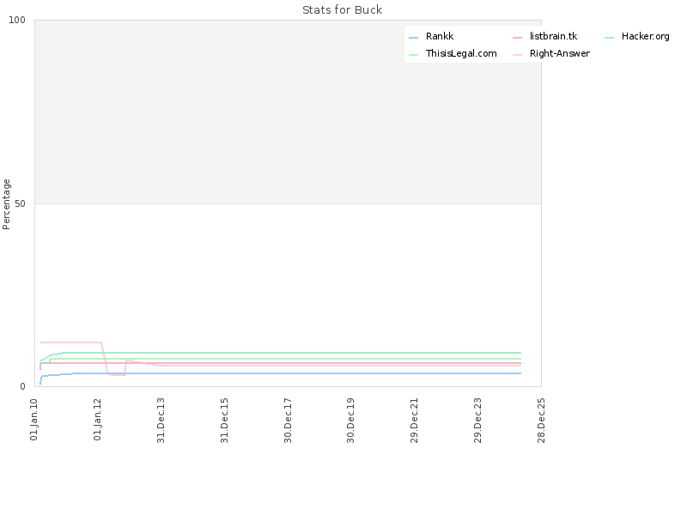Click the ThisisLegal.com legend label
Screen dimensions: 687x515
point(461,53)
